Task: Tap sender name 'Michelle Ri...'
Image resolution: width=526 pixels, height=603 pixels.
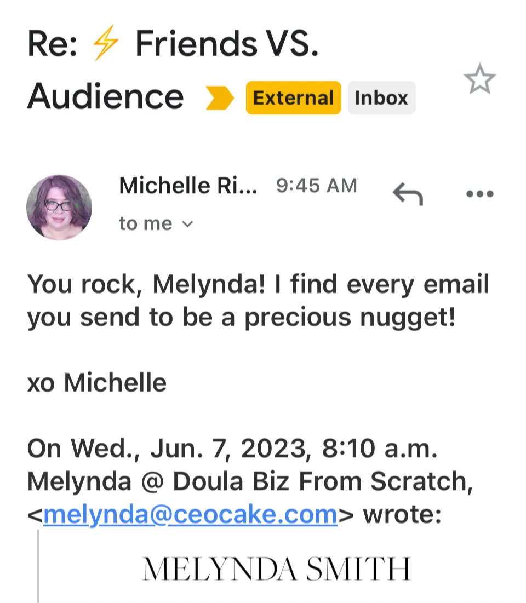Action: 188,186
